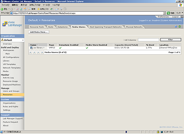Open the address bar URL dropdown
Screen dimensions: 184x134
point(164,13)
